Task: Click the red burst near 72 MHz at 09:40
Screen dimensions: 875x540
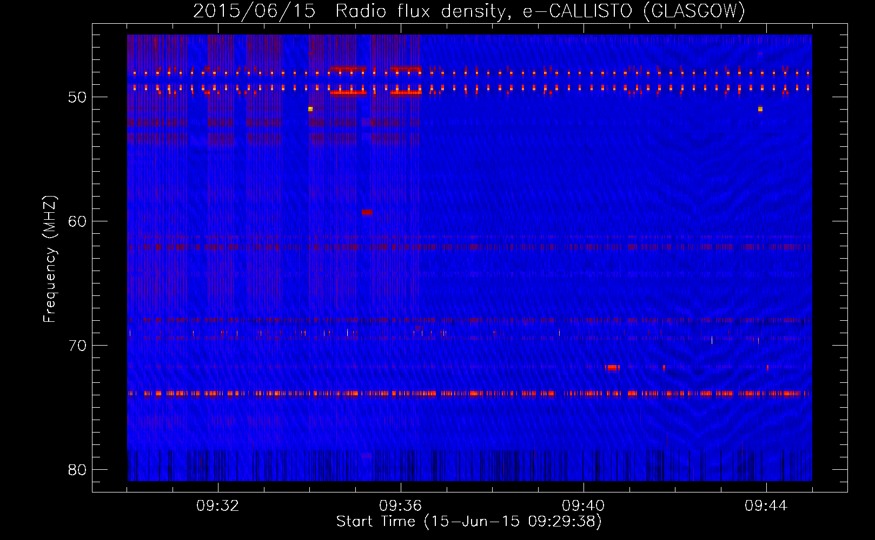Action: (x=612, y=368)
